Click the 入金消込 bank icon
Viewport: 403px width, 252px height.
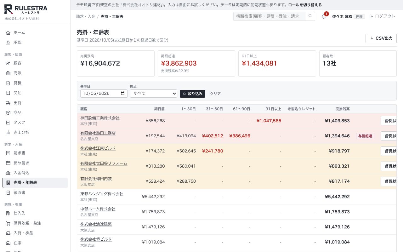(8, 173)
